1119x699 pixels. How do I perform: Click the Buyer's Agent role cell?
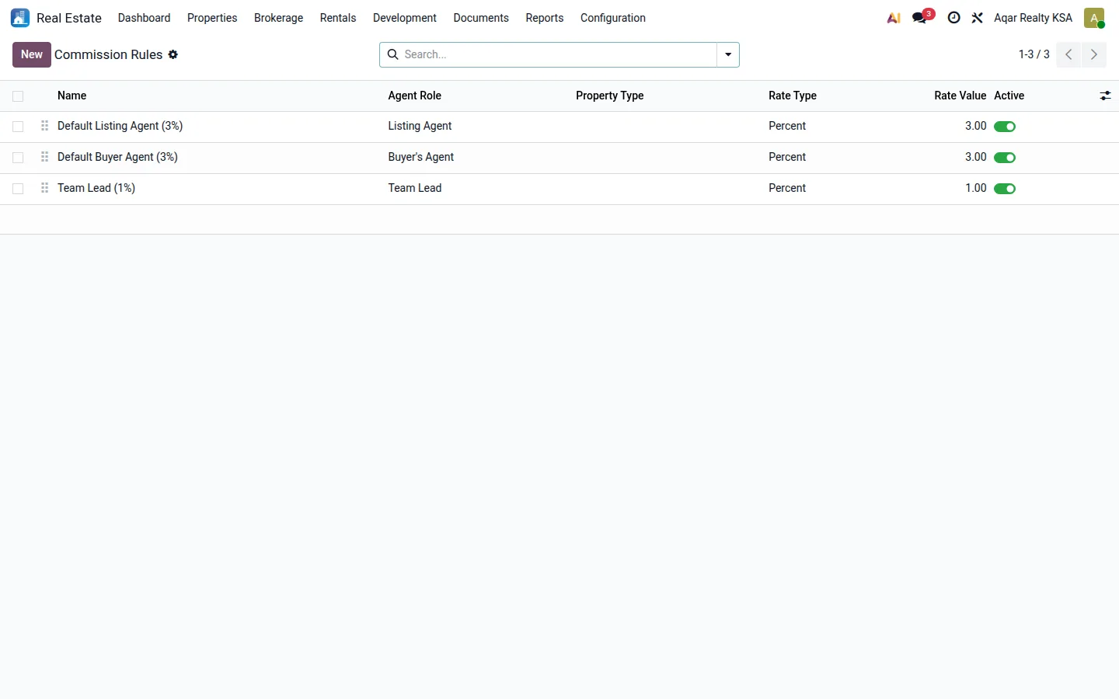click(x=421, y=157)
